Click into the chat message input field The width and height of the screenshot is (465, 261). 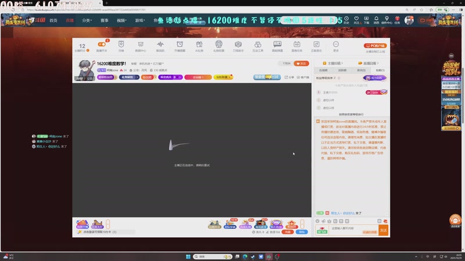pos(353,230)
